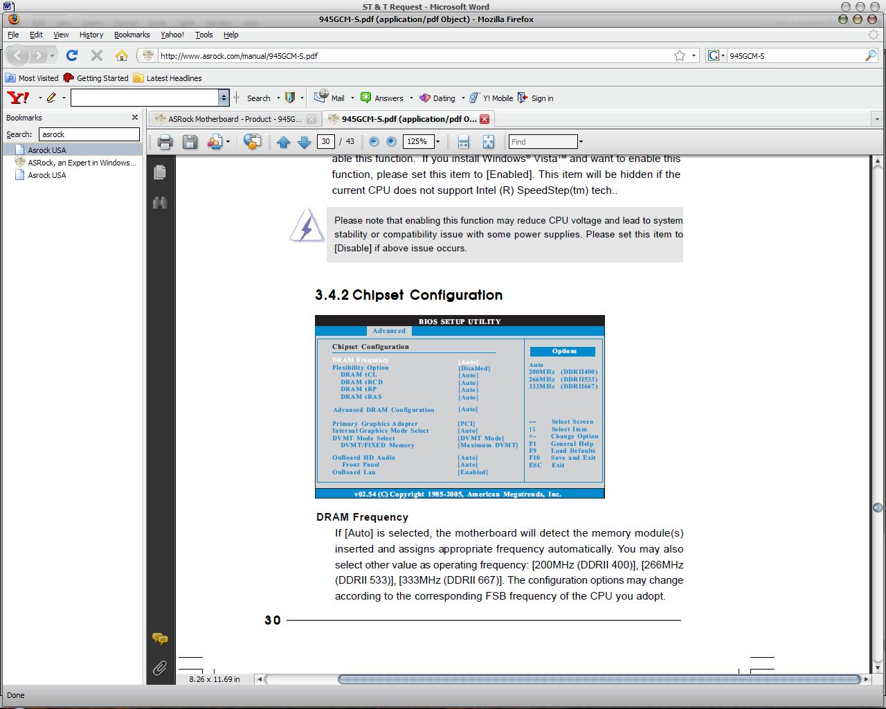Close the 945GCM-S.pdf tab

[x=485, y=119]
